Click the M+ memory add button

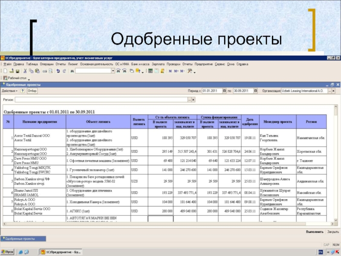pyautogui.click(x=176, y=71)
